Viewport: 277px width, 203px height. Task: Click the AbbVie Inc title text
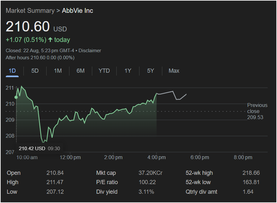pyautogui.click(x=77, y=11)
